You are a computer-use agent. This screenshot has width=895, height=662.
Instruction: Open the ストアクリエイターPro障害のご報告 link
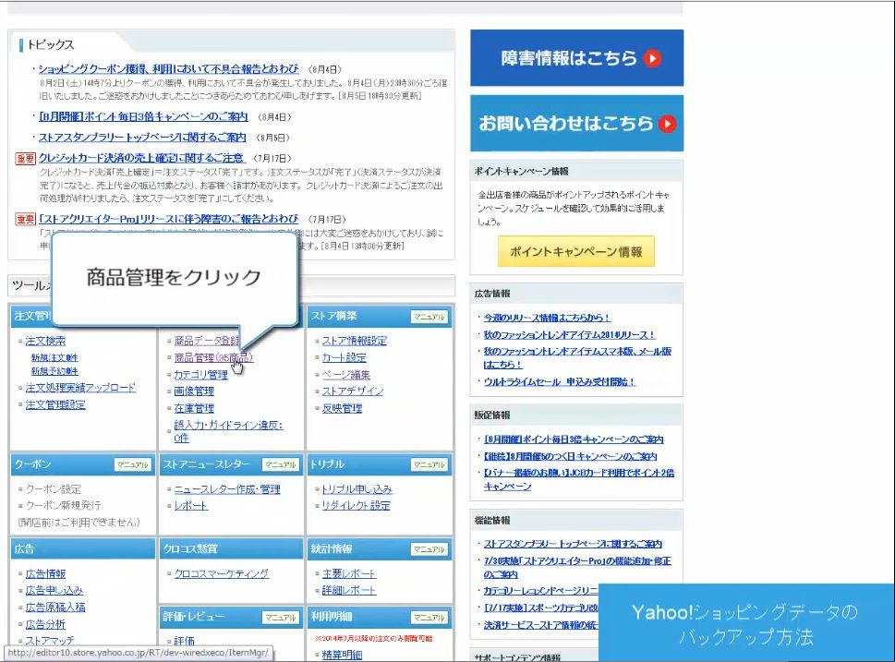168,219
